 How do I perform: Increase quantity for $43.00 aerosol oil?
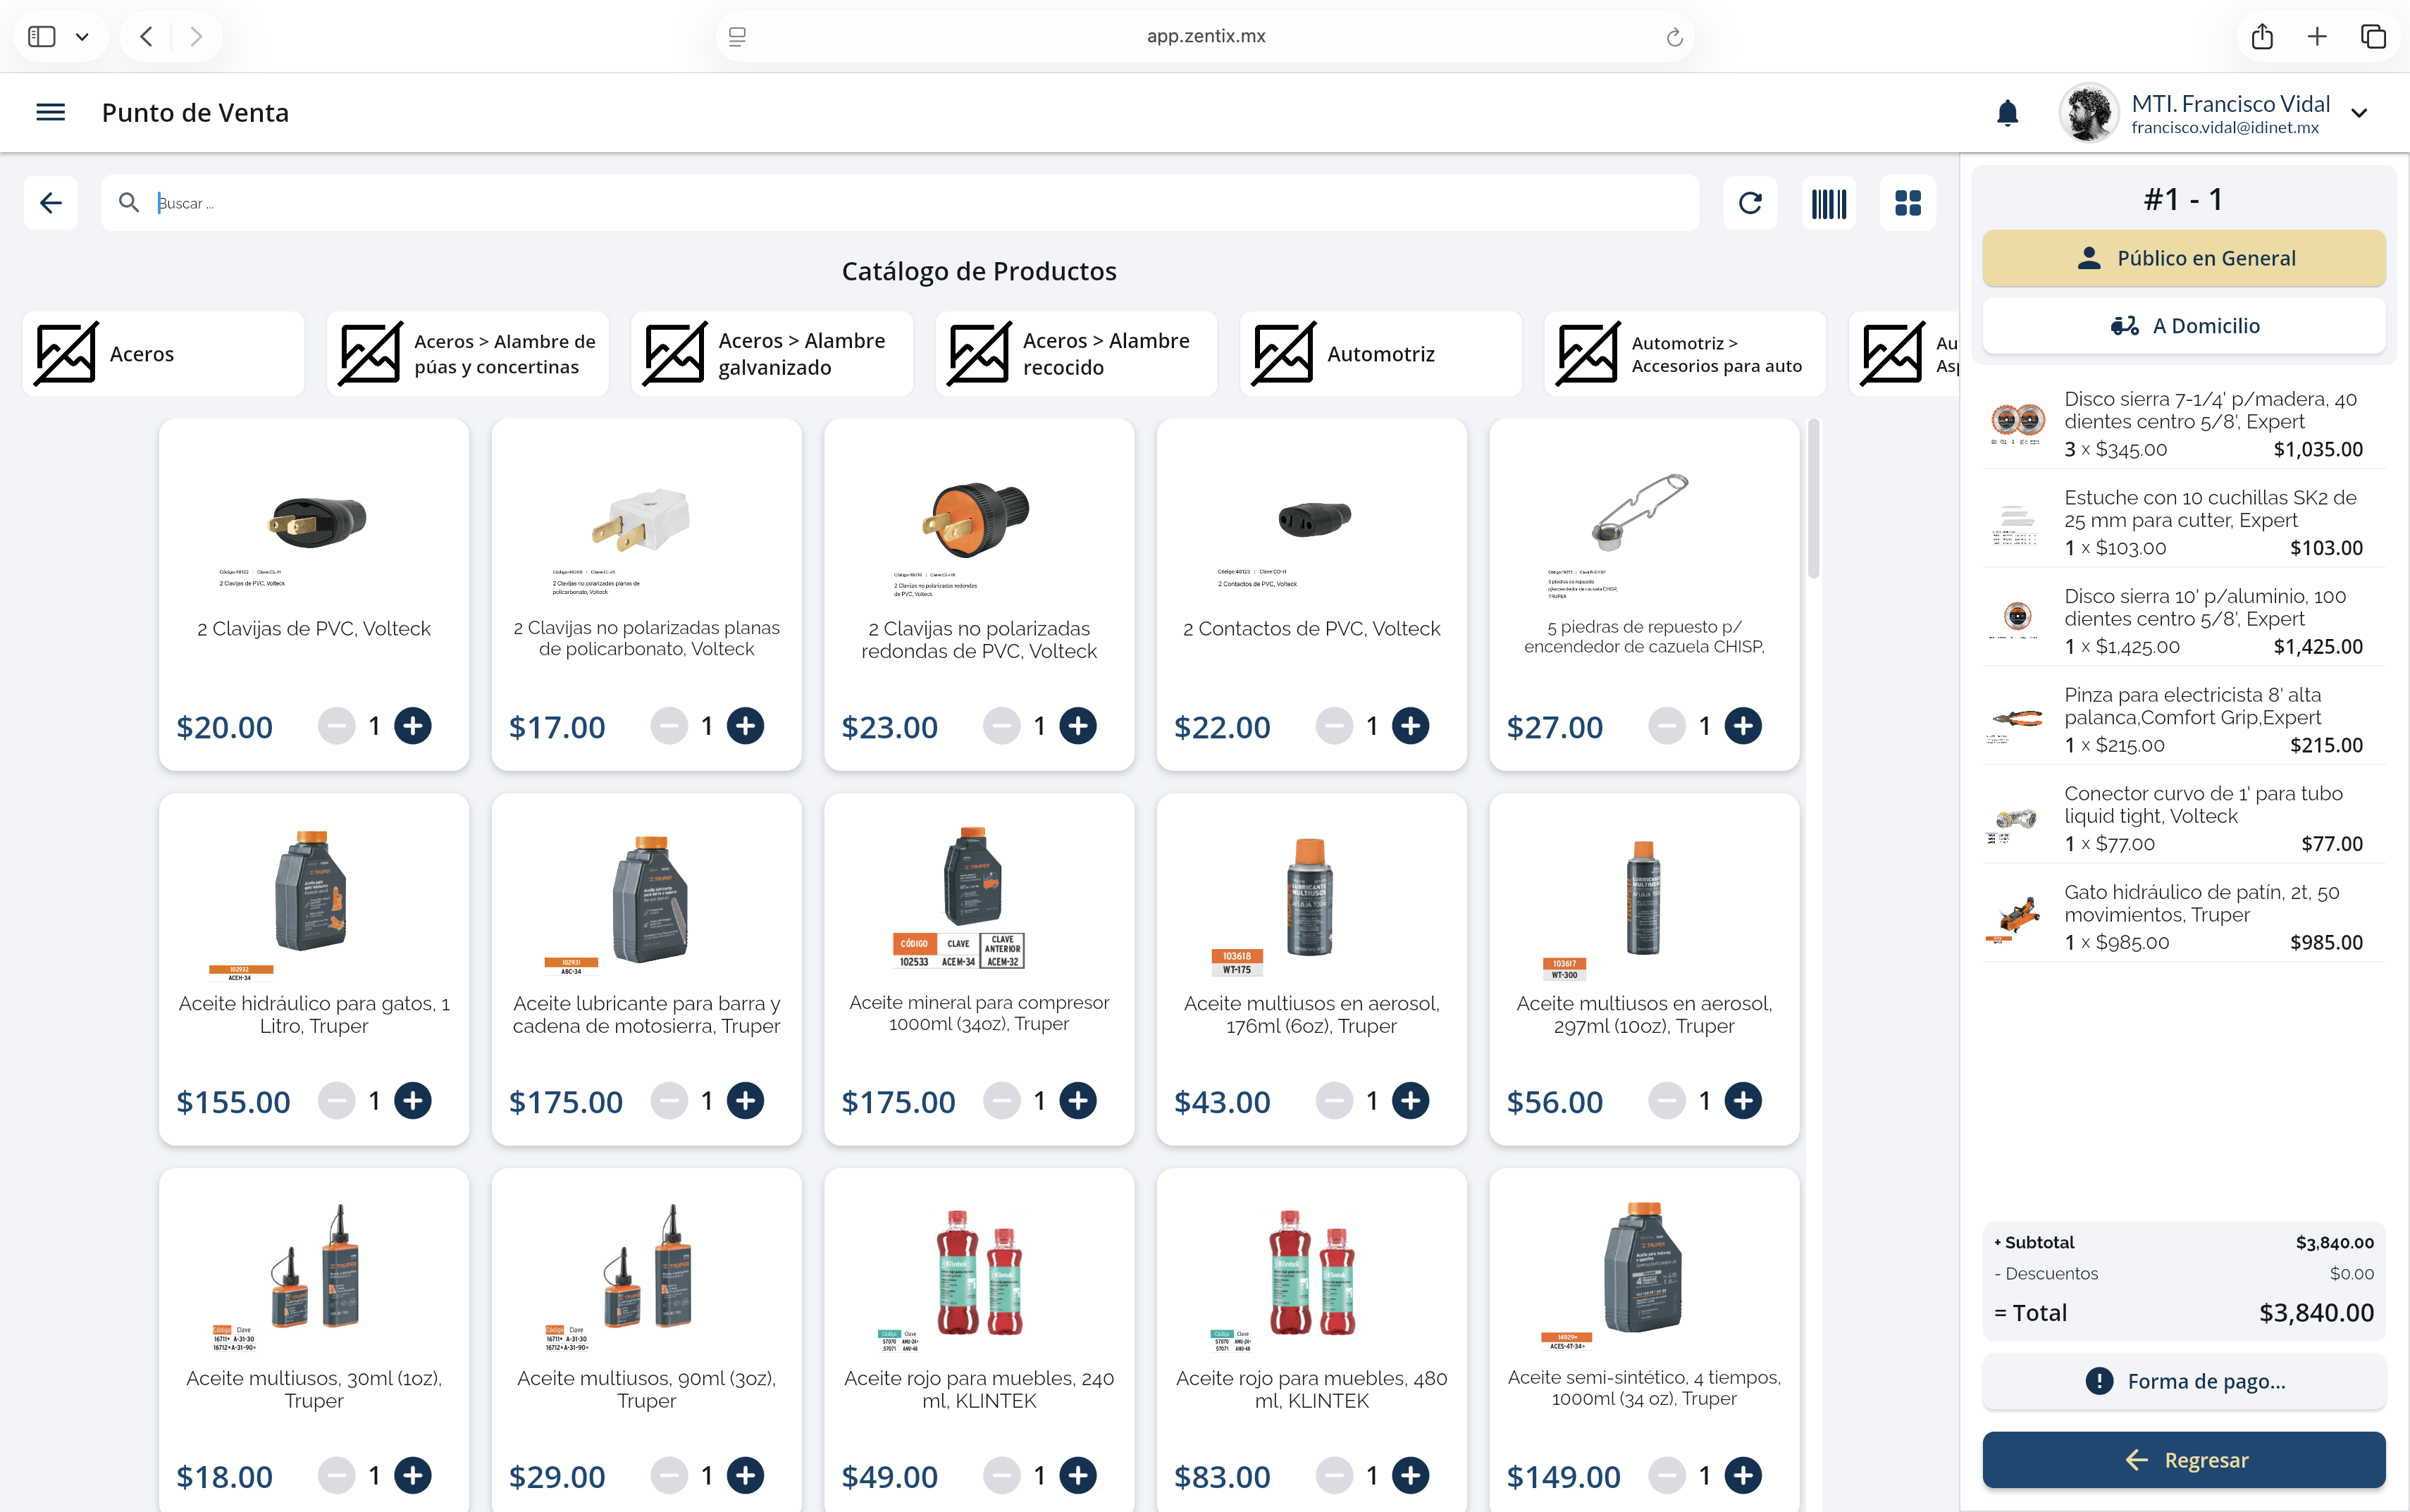coord(1410,1101)
